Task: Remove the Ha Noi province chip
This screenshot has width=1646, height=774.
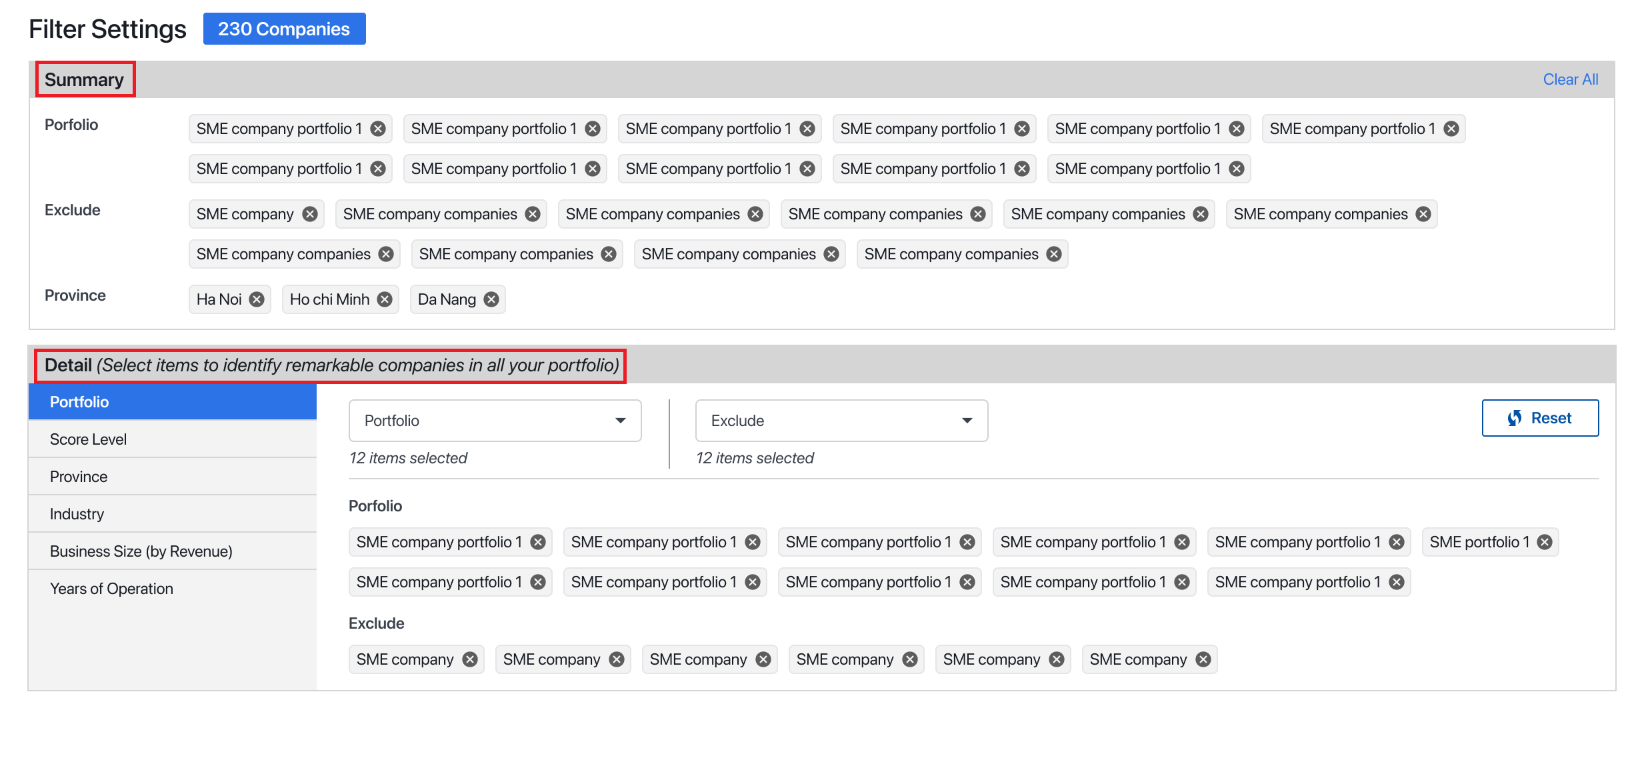Action: click(257, 299)
